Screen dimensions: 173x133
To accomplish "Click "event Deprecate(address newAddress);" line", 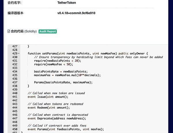I will point(57,118).
